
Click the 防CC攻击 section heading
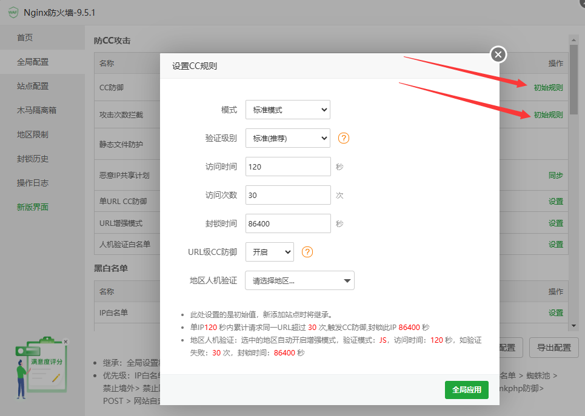[x=112, y=41]
